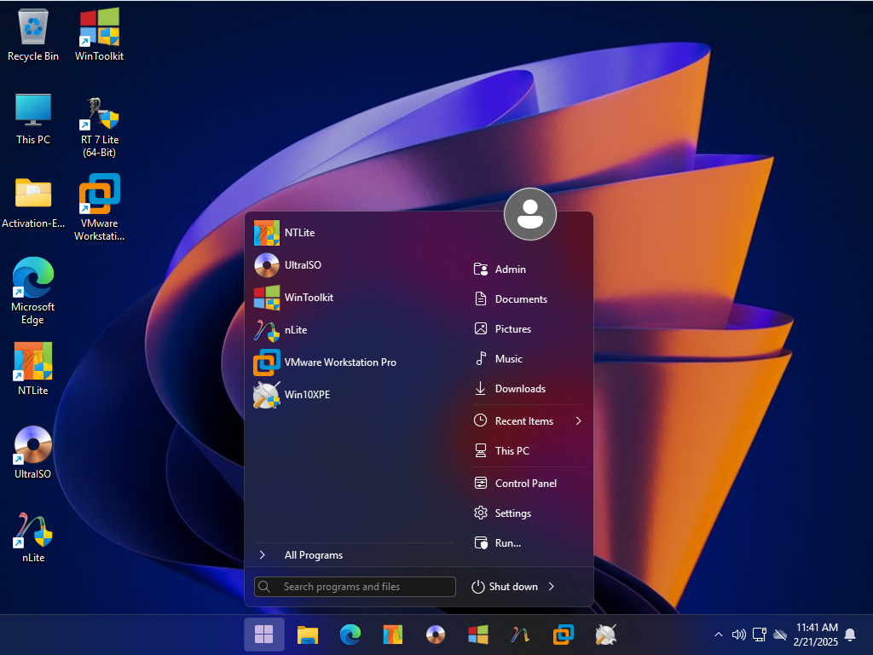Open Settings from the Start menu
Image resolution: width=873 pixels, height=655 pixels.
tap(527, 513)
